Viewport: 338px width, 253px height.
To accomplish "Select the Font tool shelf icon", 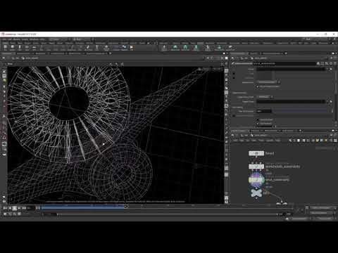I will tap(96, 48).
